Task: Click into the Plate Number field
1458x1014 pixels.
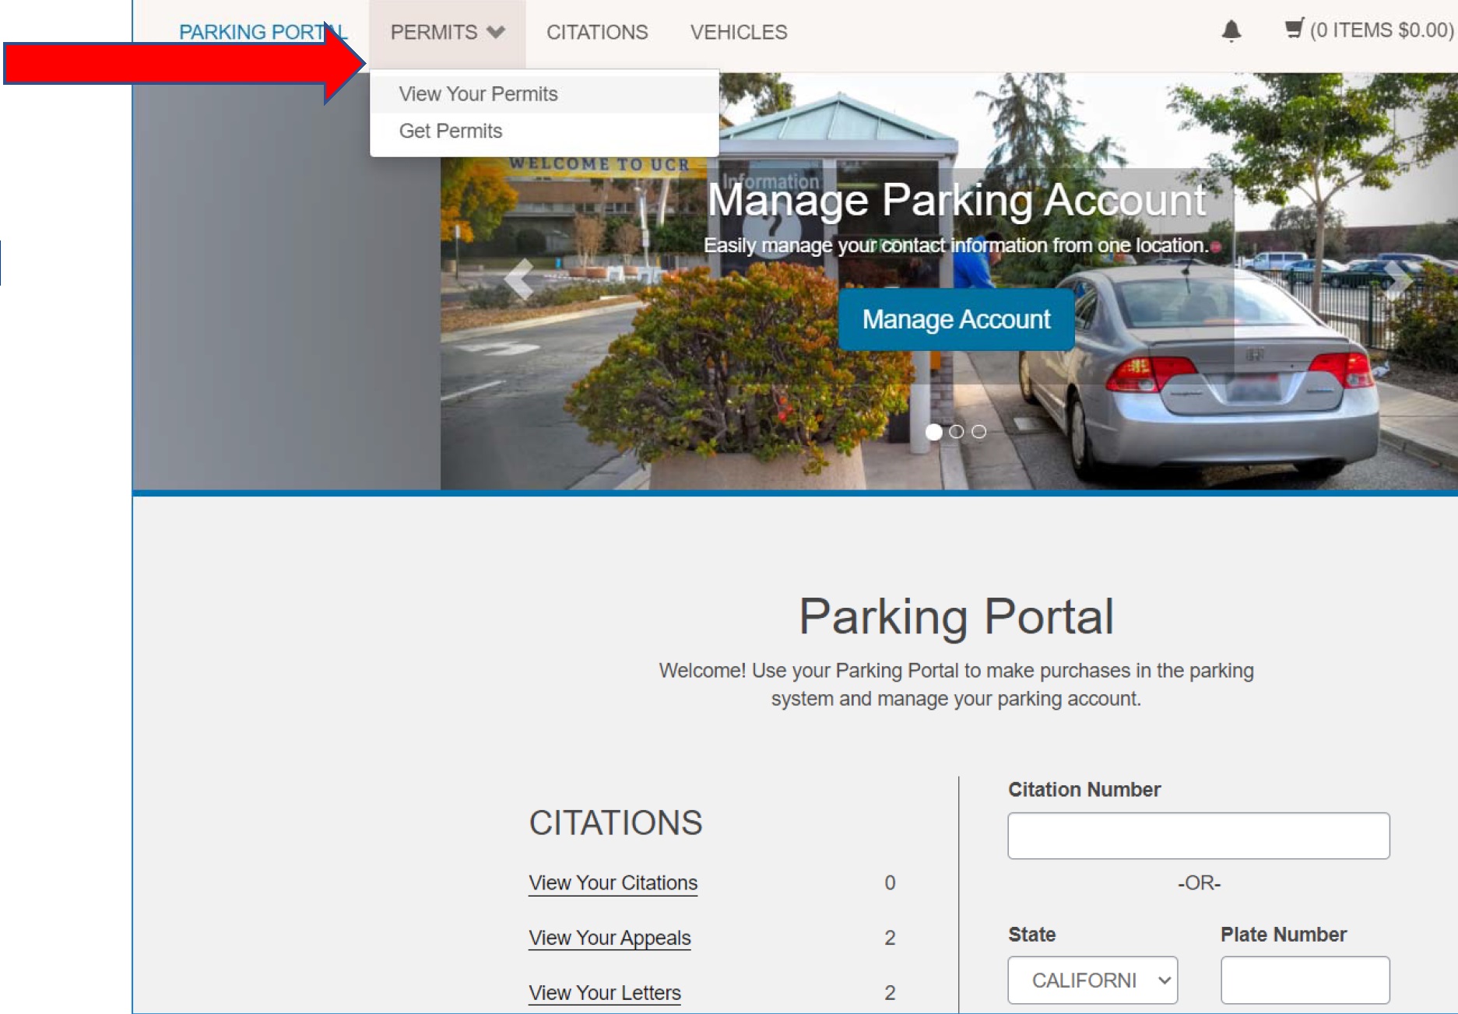Action: pyautogui.click(x=1305, y=980)
